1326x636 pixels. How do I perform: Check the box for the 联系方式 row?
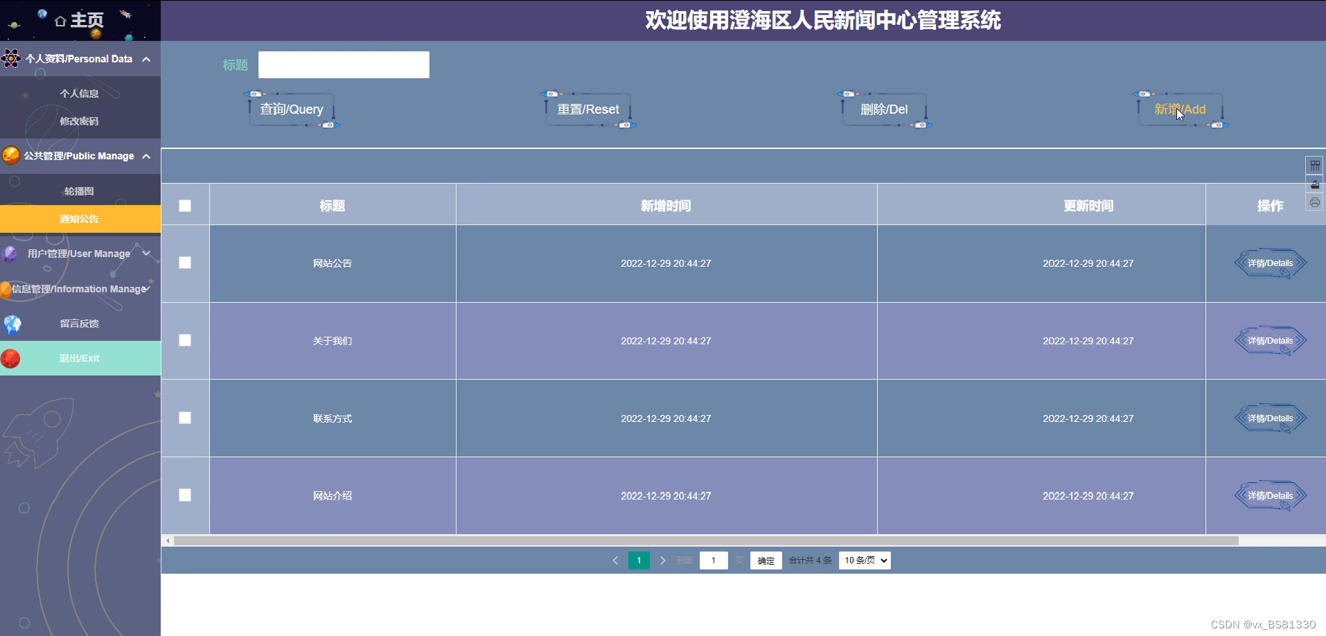click(x=185, y=418)
